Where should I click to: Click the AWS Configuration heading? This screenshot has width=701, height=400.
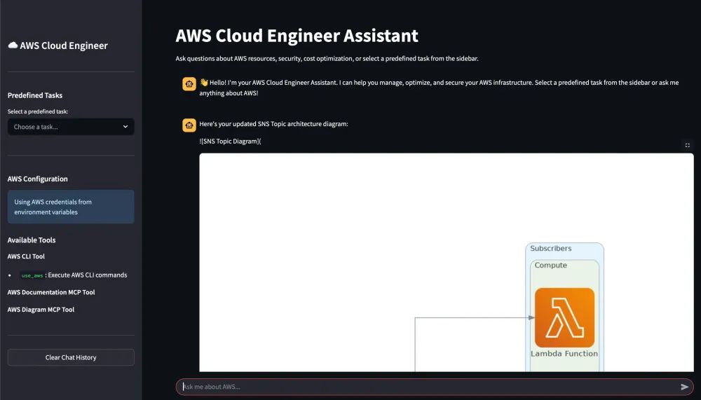click(x=38, y=179)
